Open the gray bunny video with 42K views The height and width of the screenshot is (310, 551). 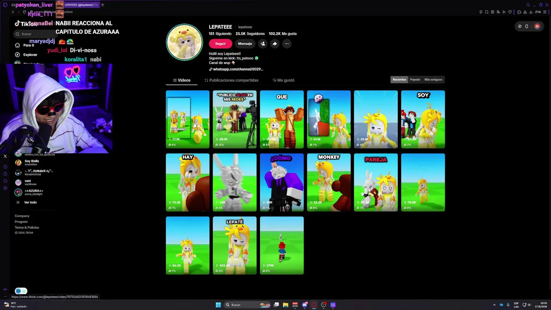[x=235, y=183]
